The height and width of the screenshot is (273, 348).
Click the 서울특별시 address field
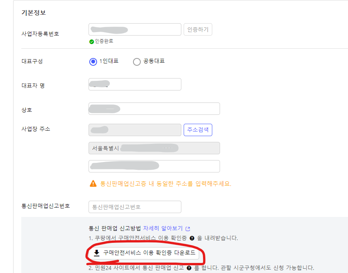click(x=154, y=148)
